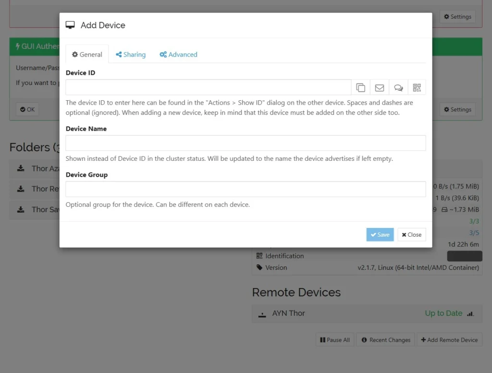Click the AYN Thor signal bars icon
492x373 pixels.
tap(470, 314)
